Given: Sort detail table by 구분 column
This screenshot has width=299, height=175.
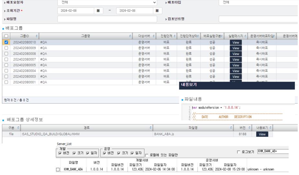Looking at the screenshot, I should coord(18,127).
